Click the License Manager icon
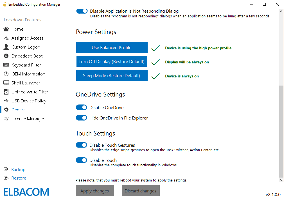Image resolution: width=284 pixels, height=200 pixels. tap(6, 119)
